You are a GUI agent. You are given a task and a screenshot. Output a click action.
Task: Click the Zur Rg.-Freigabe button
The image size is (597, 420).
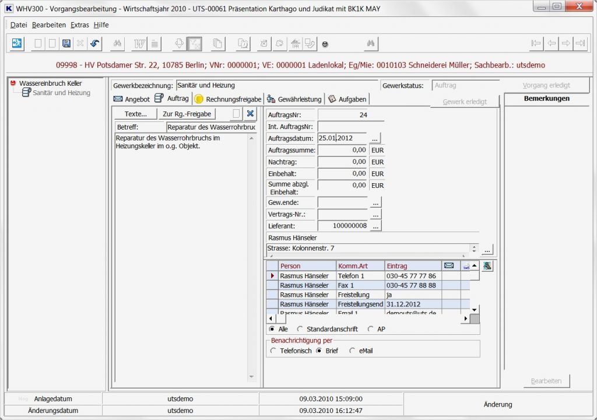(x=187, y=114)
